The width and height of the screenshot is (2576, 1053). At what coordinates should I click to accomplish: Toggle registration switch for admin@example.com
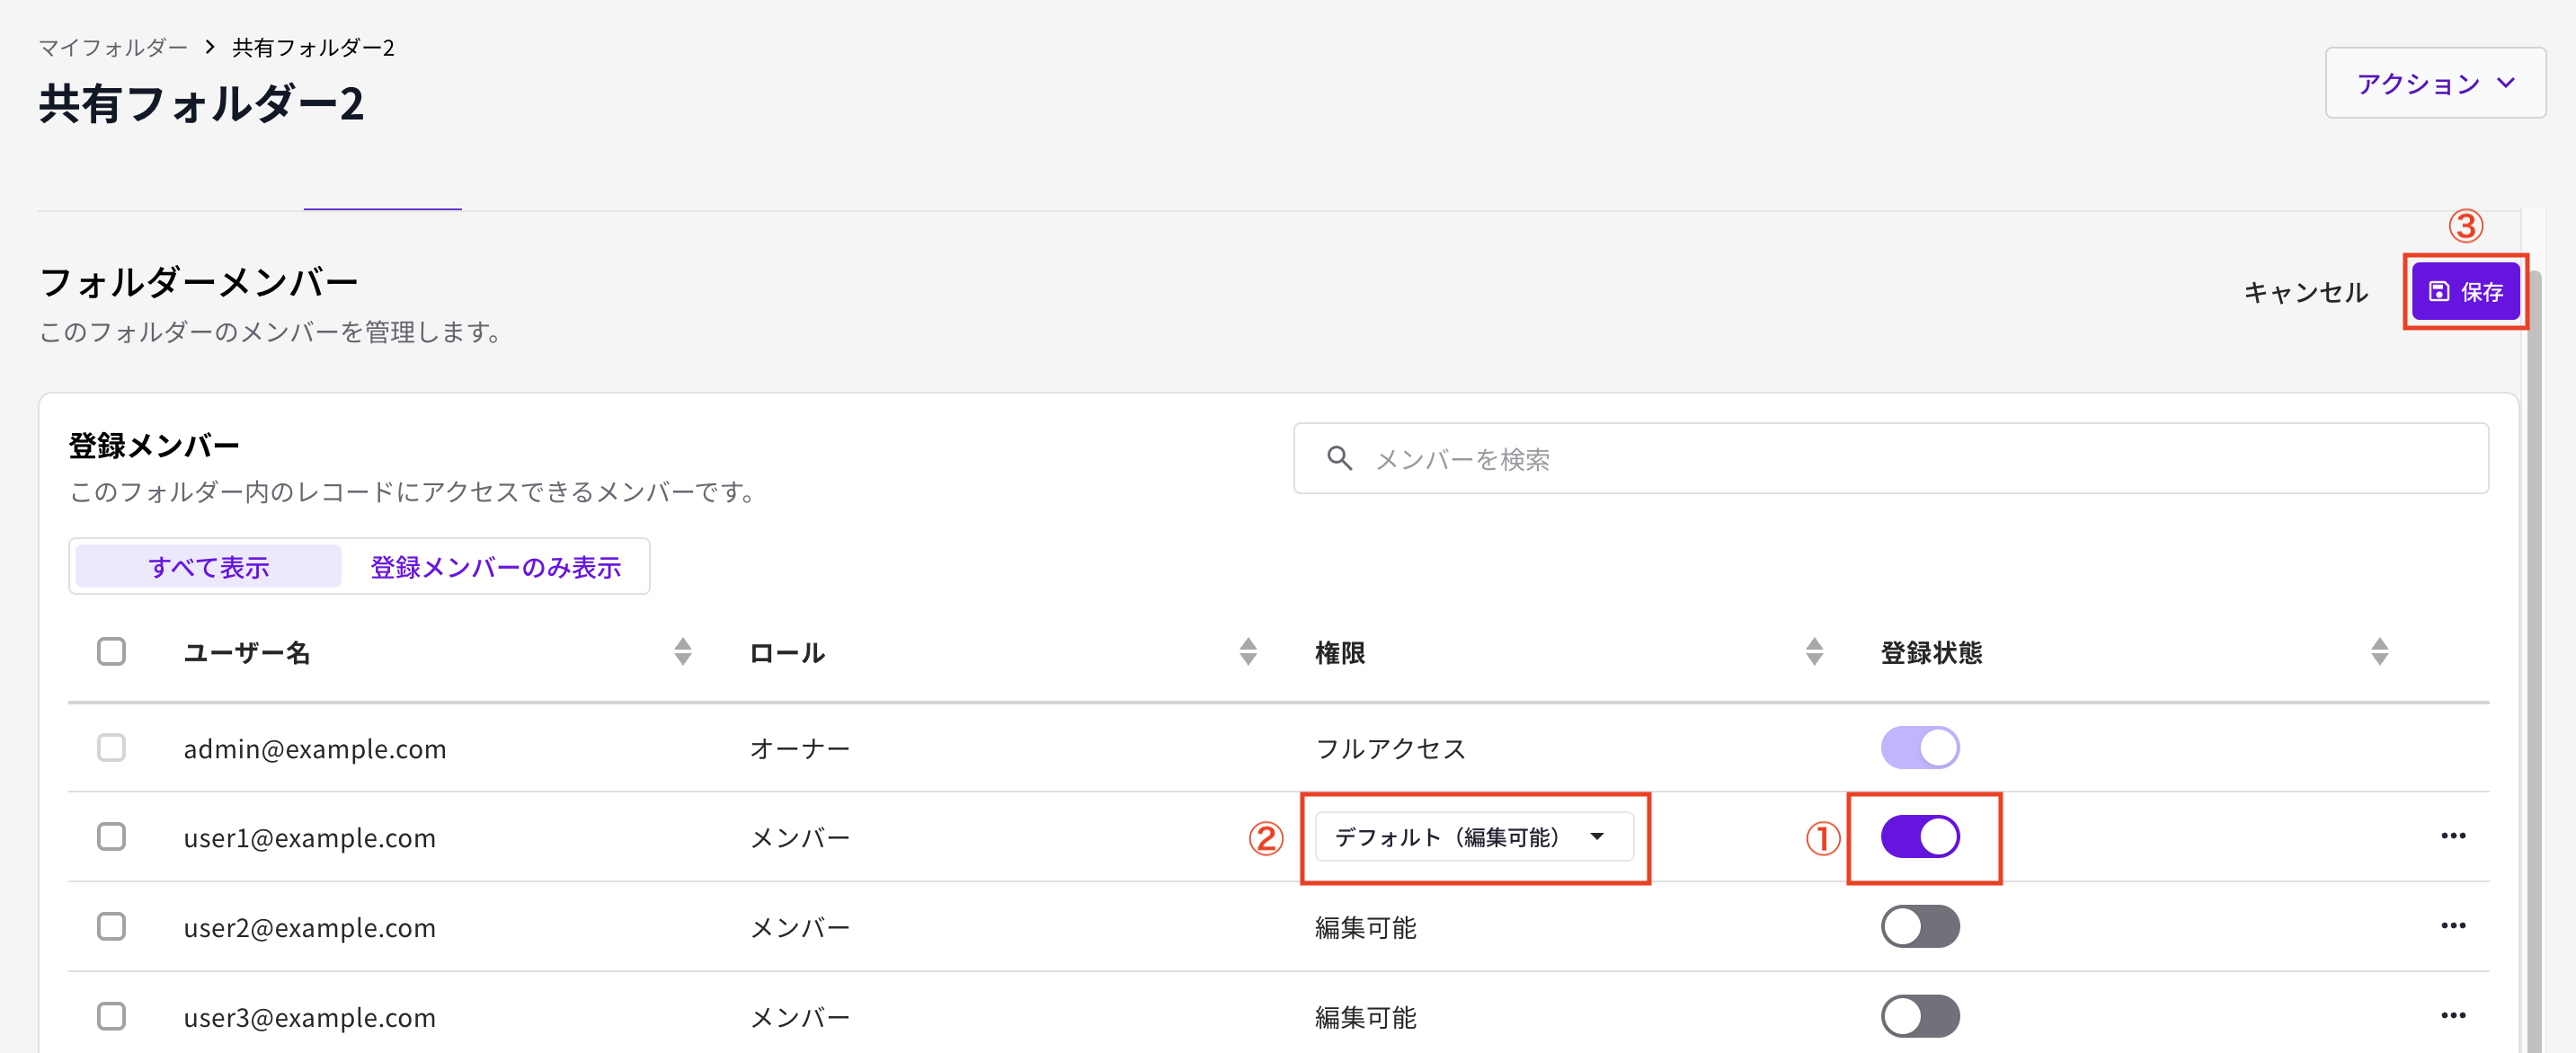[x=1919, y=747]
